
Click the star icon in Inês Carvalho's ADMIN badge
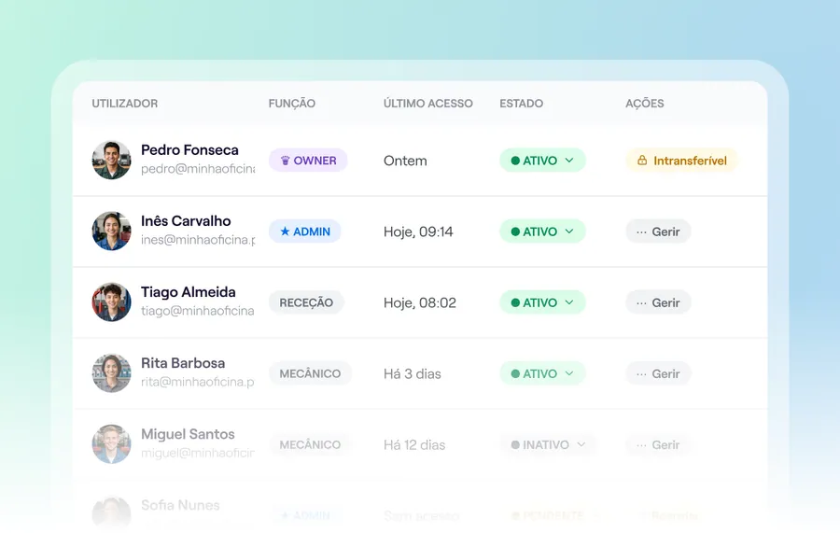(x=285, y=231)
